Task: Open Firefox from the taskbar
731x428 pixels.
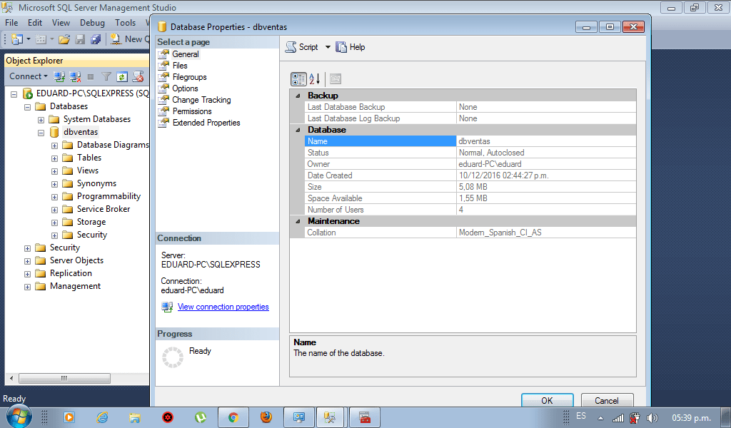Action: coord(266,417)
